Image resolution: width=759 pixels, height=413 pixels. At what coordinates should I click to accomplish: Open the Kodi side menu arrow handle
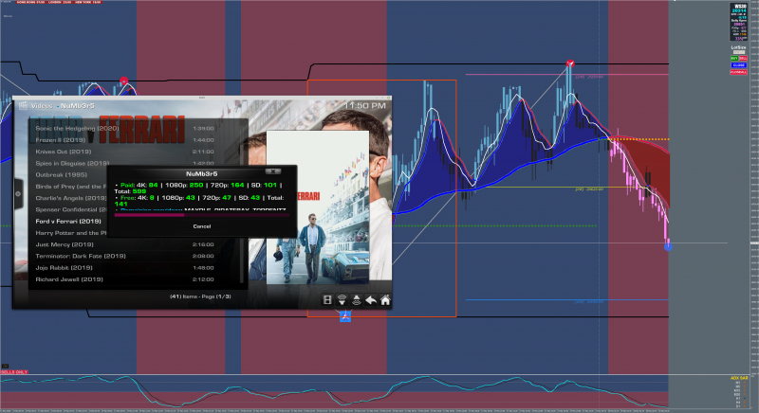[18, 193]
